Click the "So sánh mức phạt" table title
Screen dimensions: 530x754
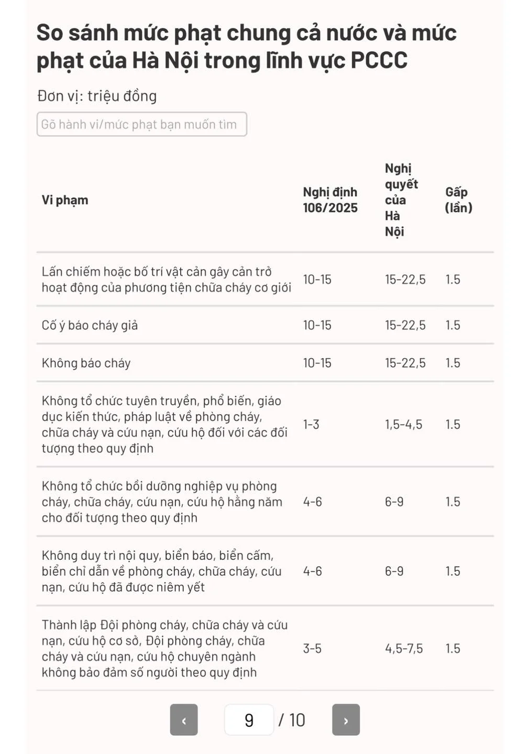point(246,47)
